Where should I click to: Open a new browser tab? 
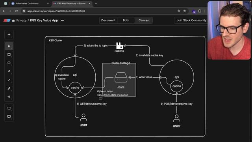coord(96,4)
